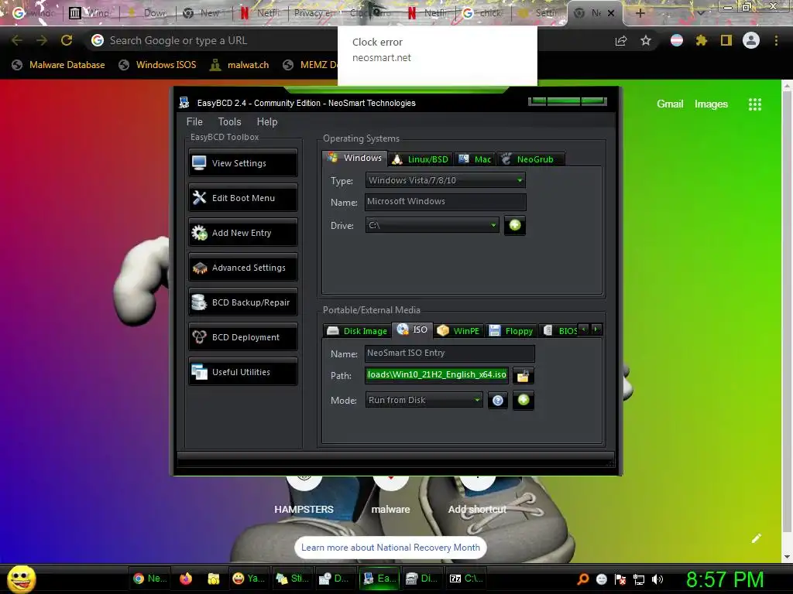
Task: Switch to 7-Zip C:\ taskbar window
Action: (x=465, y=579)
